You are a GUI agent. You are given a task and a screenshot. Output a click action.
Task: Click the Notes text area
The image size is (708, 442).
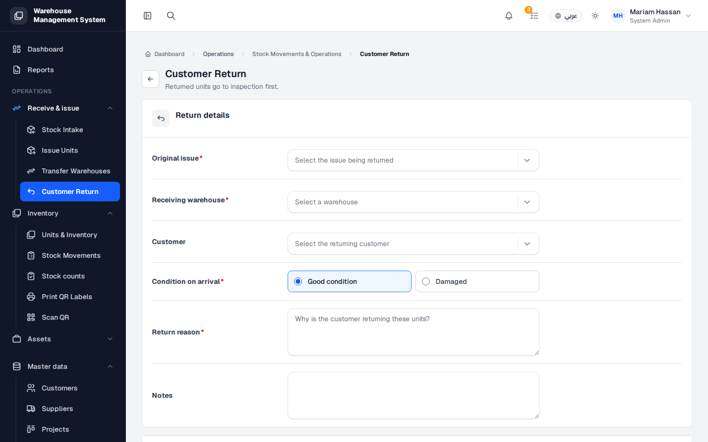pyautogui.click(x=413, y=395)
